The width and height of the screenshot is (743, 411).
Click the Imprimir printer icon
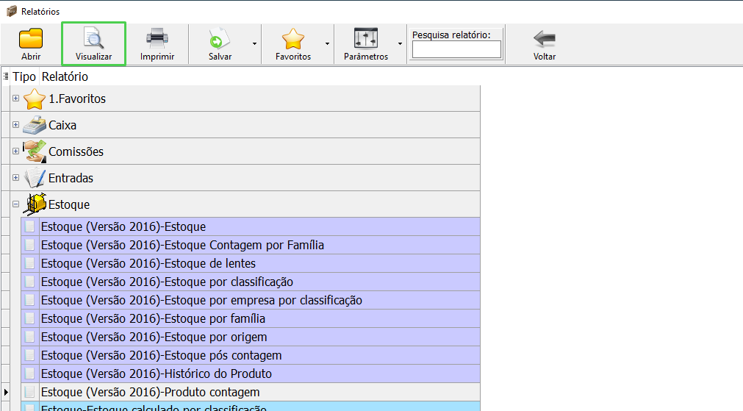157,39
